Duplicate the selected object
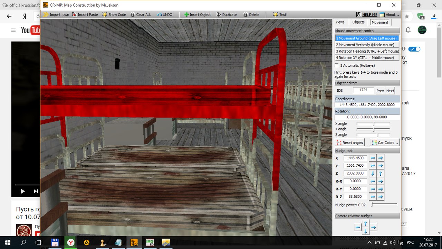Screen dimensions: 442x249 pyautogui.click(x=227, y=15)
